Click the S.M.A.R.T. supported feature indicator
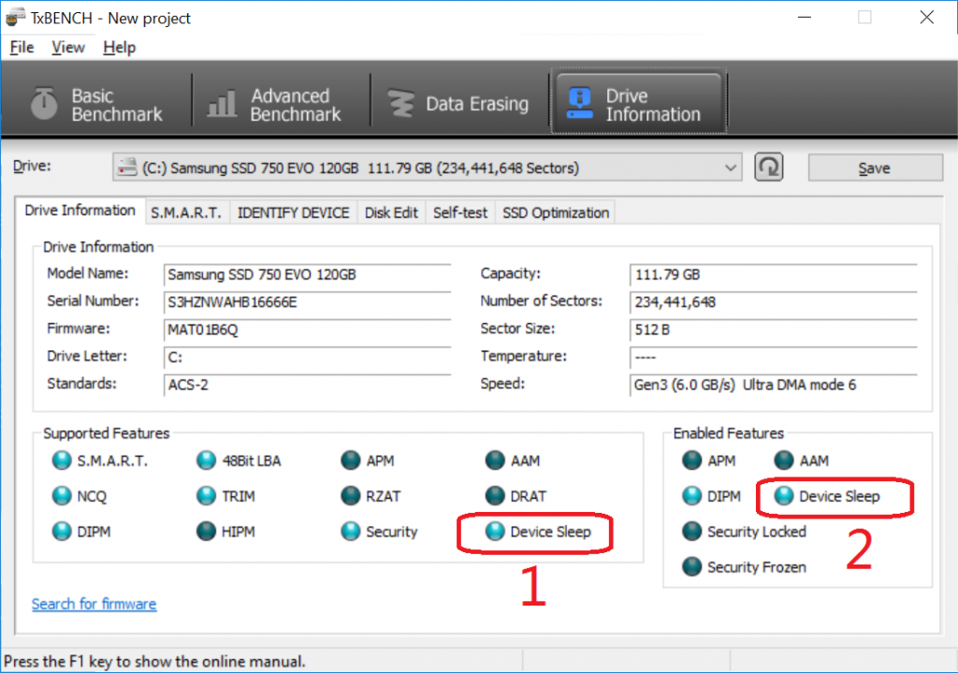Image resolution: width=958 pixels, height=673 pixels. 62,461
